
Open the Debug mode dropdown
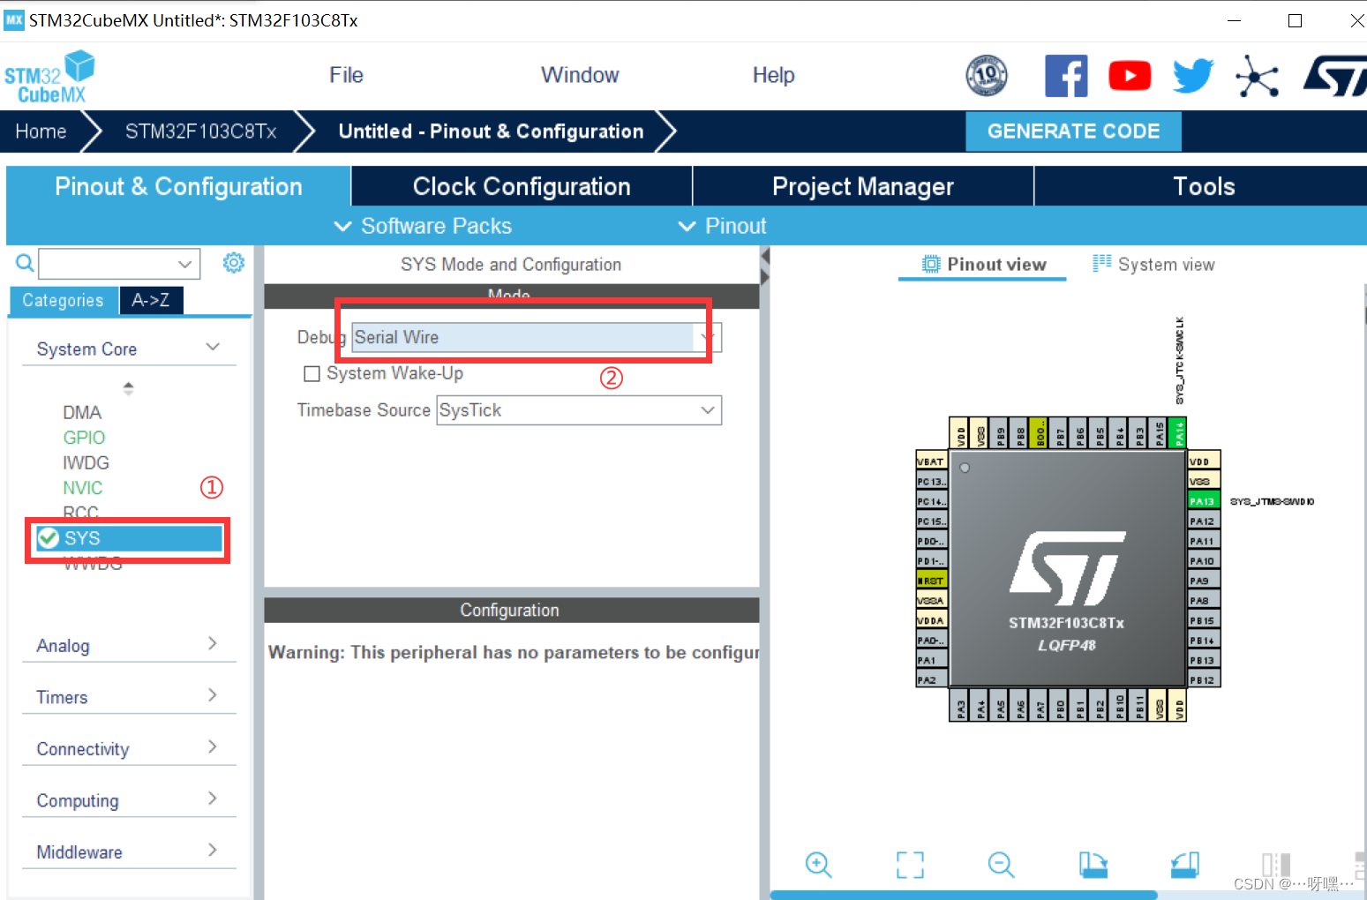[x=537, y=337]
